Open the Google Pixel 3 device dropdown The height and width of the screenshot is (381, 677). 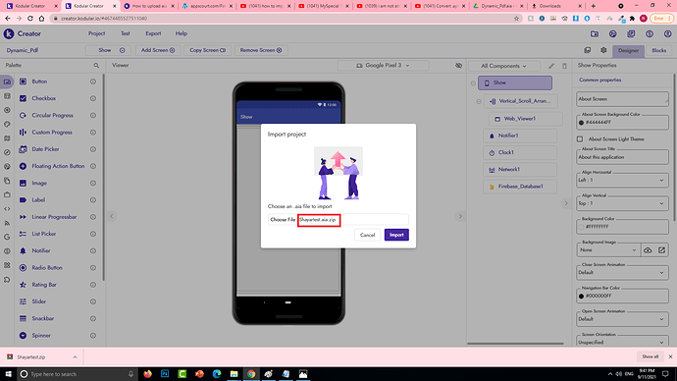383,66
